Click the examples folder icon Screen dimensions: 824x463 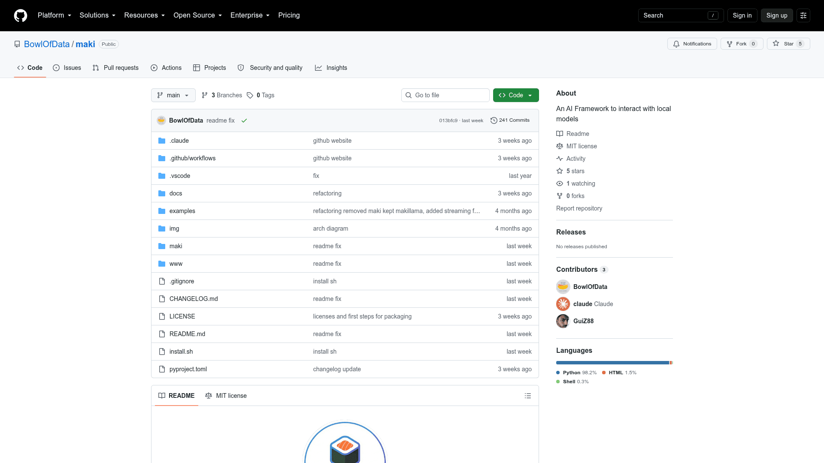[x=162, y=211]
